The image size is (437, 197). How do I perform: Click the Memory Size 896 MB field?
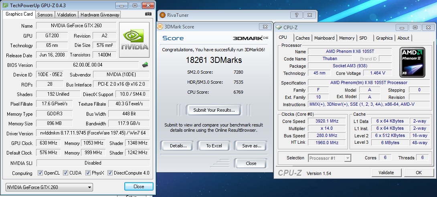pyautogui.click(x=55, y=123)
